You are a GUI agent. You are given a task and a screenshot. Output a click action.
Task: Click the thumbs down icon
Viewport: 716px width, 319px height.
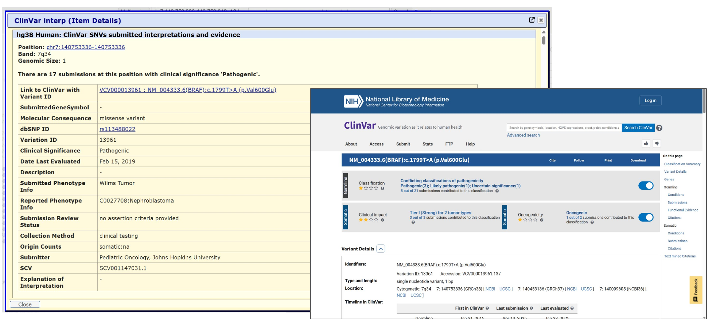point(657,144)
